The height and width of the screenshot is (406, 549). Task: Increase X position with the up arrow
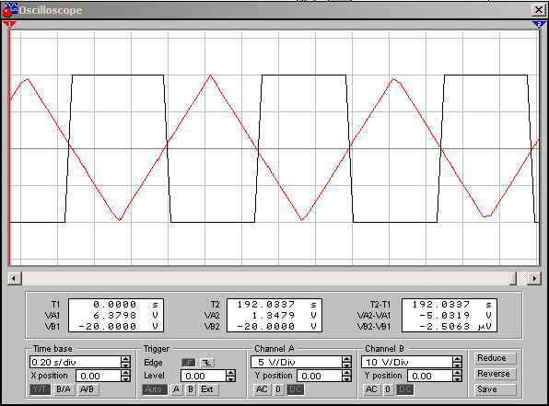coord(125,373)
